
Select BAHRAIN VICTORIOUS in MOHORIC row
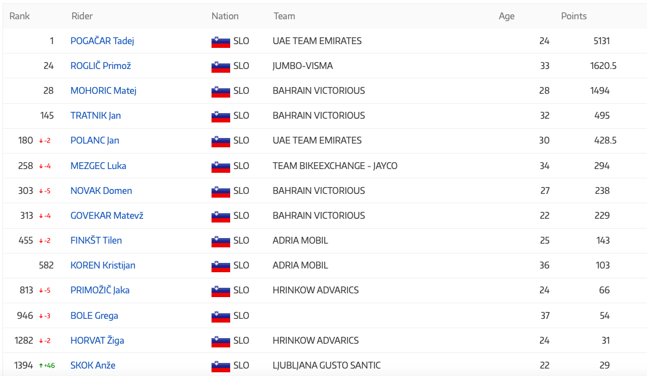[319, 91]
